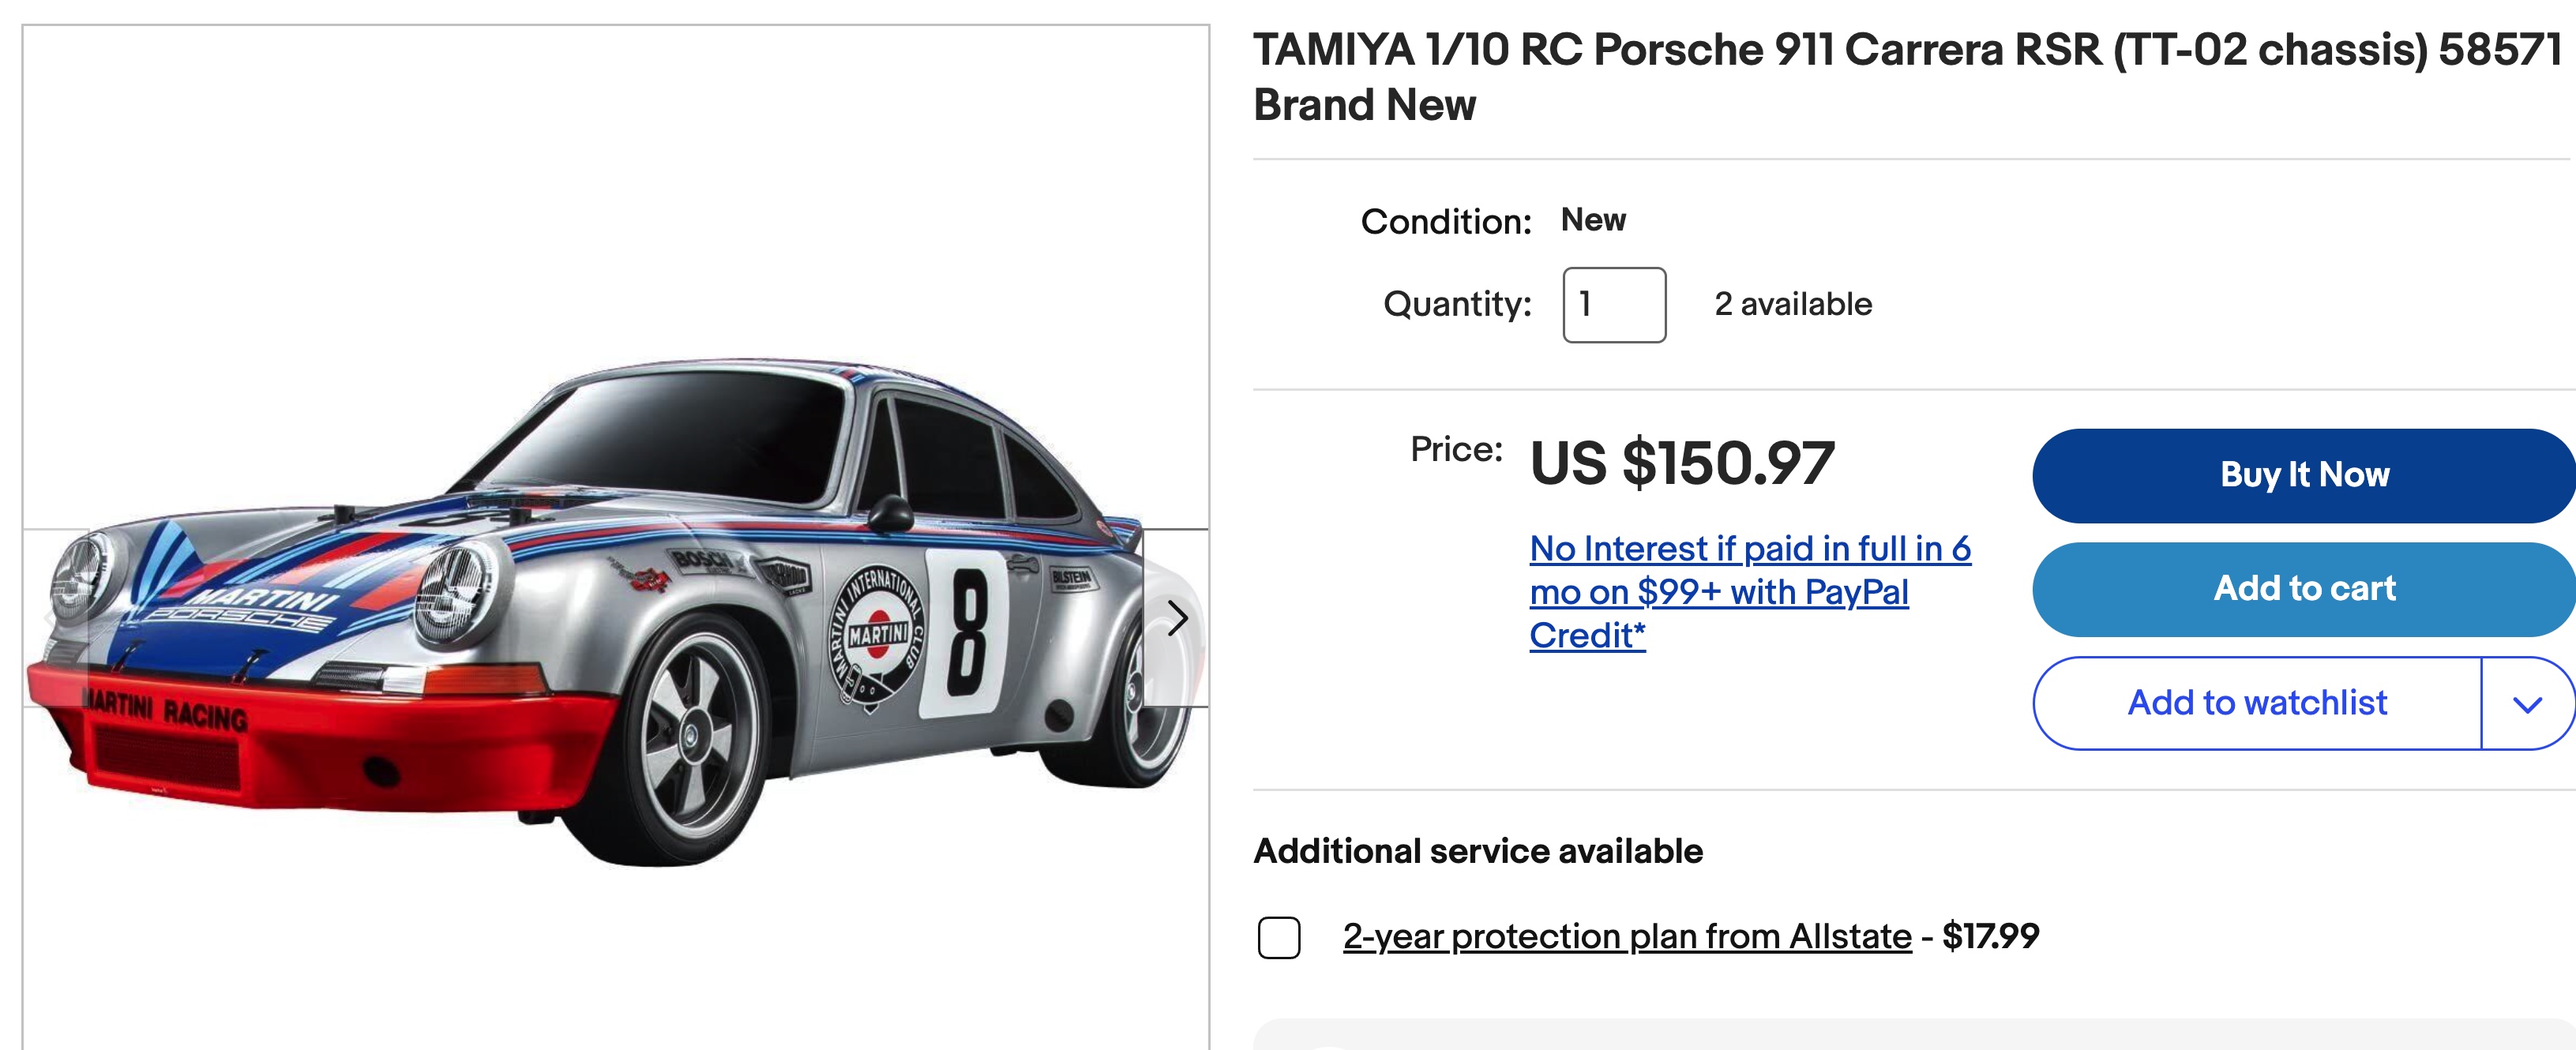The height and width of the screenshot is (1050, 2576).
Task: Expand the watchlist dropdown chevron
Action: pos(2527,704)
